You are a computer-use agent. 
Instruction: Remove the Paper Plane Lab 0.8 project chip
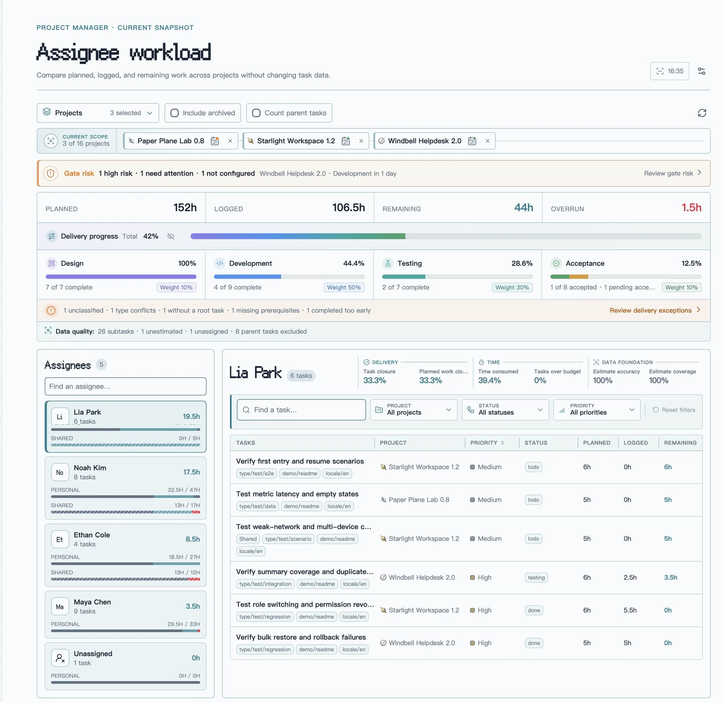[230, 141]
